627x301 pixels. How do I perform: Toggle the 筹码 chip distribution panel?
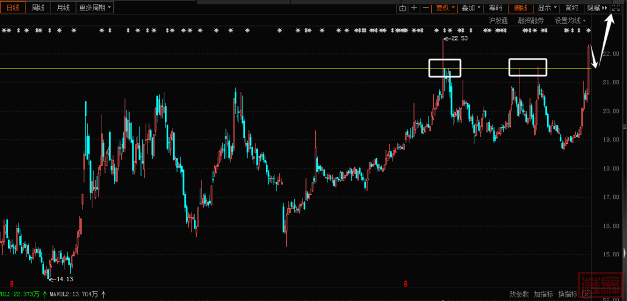[x=495, y=8]
